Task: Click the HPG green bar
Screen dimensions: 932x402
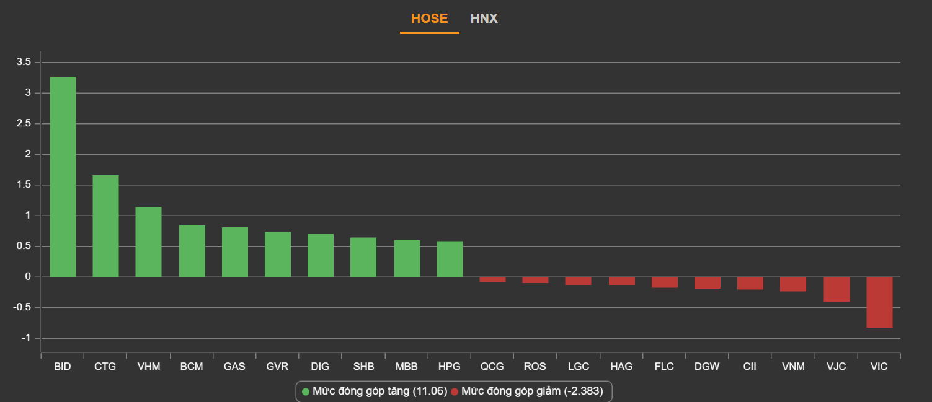Action: pyautogui.click(x=450, y=259)
